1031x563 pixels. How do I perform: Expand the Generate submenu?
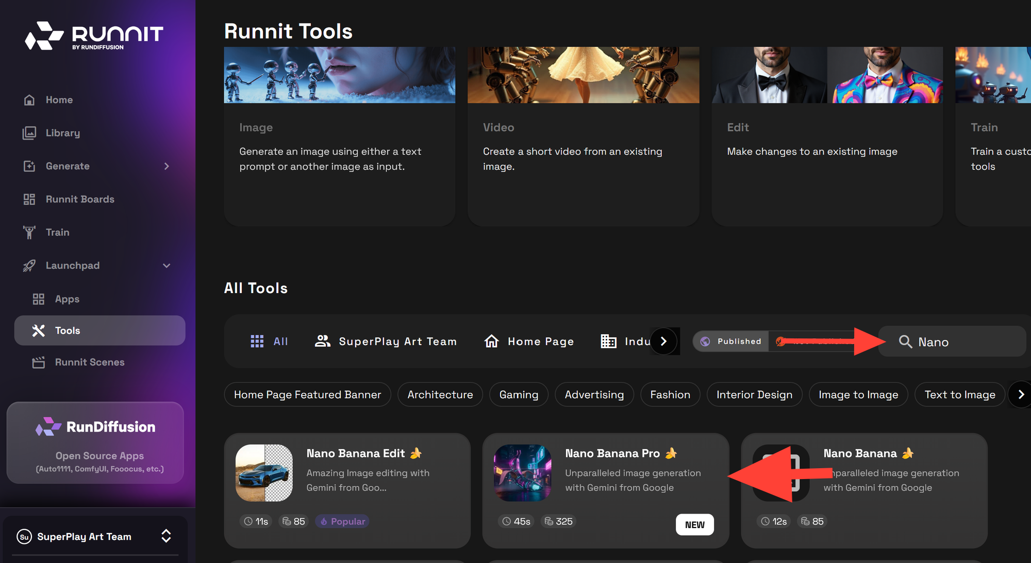point(167,166)
